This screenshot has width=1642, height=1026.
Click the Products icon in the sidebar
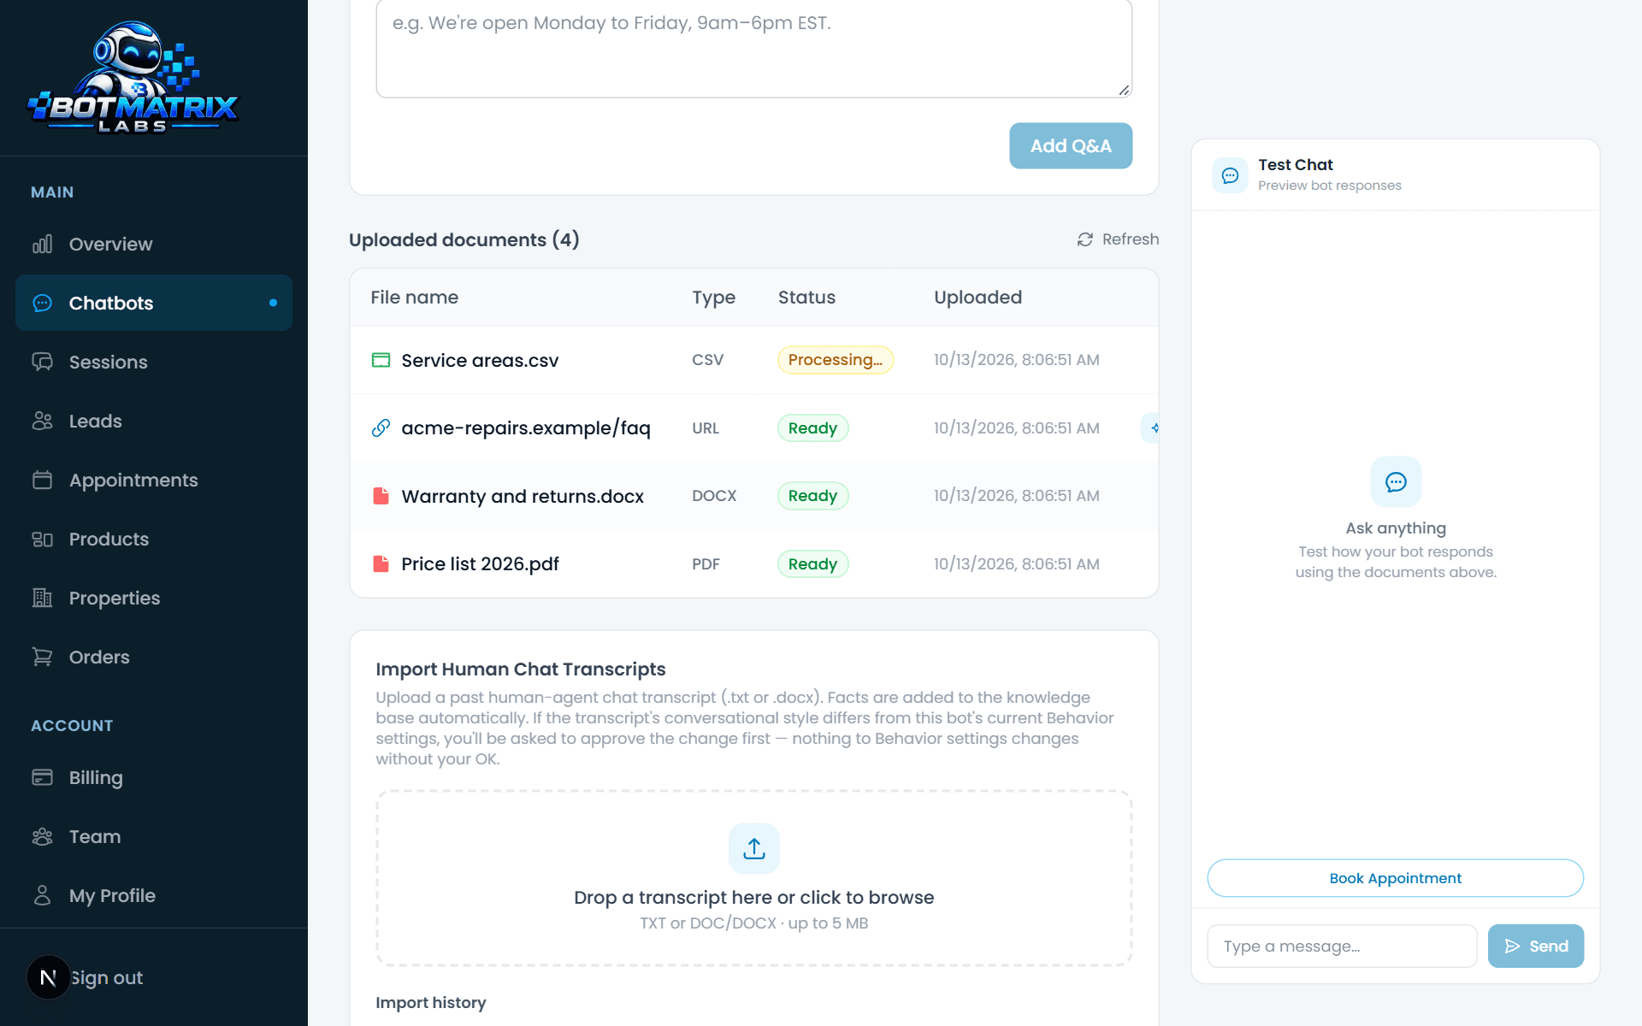(x=42, y=539)
